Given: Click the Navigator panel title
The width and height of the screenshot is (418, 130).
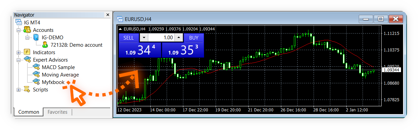Looking at the screenshot, I should click(24, 15).
